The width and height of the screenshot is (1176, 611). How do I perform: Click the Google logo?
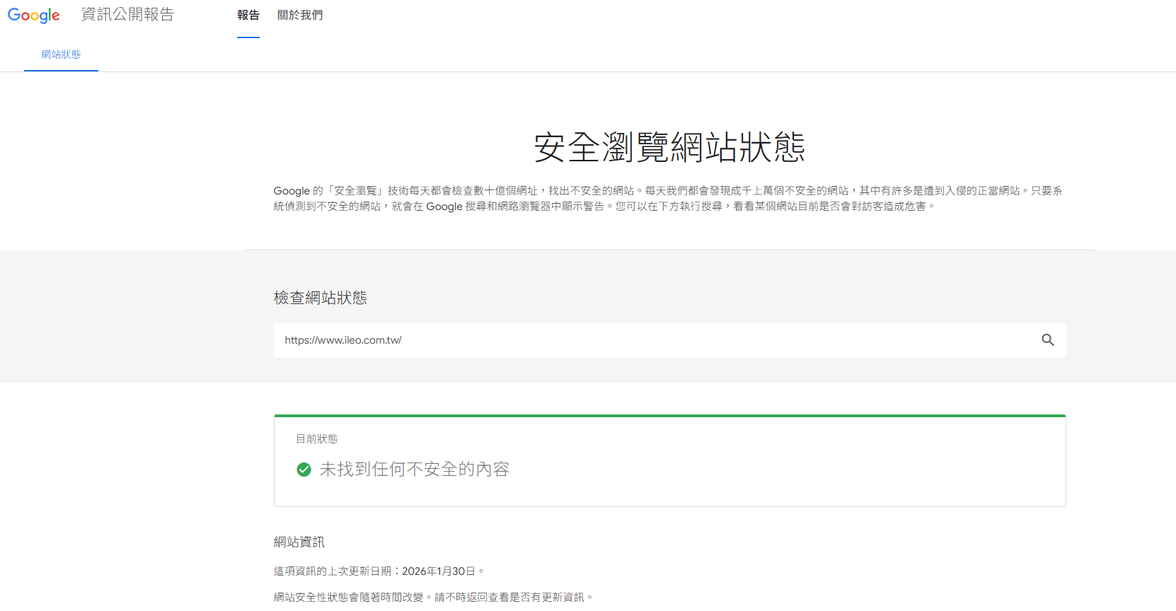[33, 15]
